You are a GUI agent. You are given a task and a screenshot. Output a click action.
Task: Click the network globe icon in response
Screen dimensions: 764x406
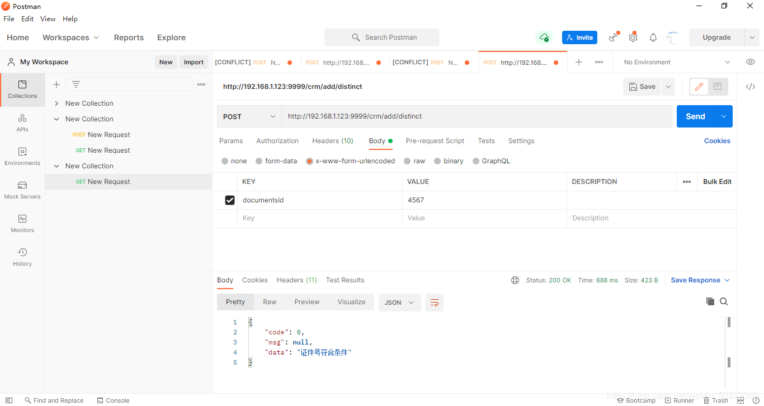pyautogui.click(x=515, y=280)
